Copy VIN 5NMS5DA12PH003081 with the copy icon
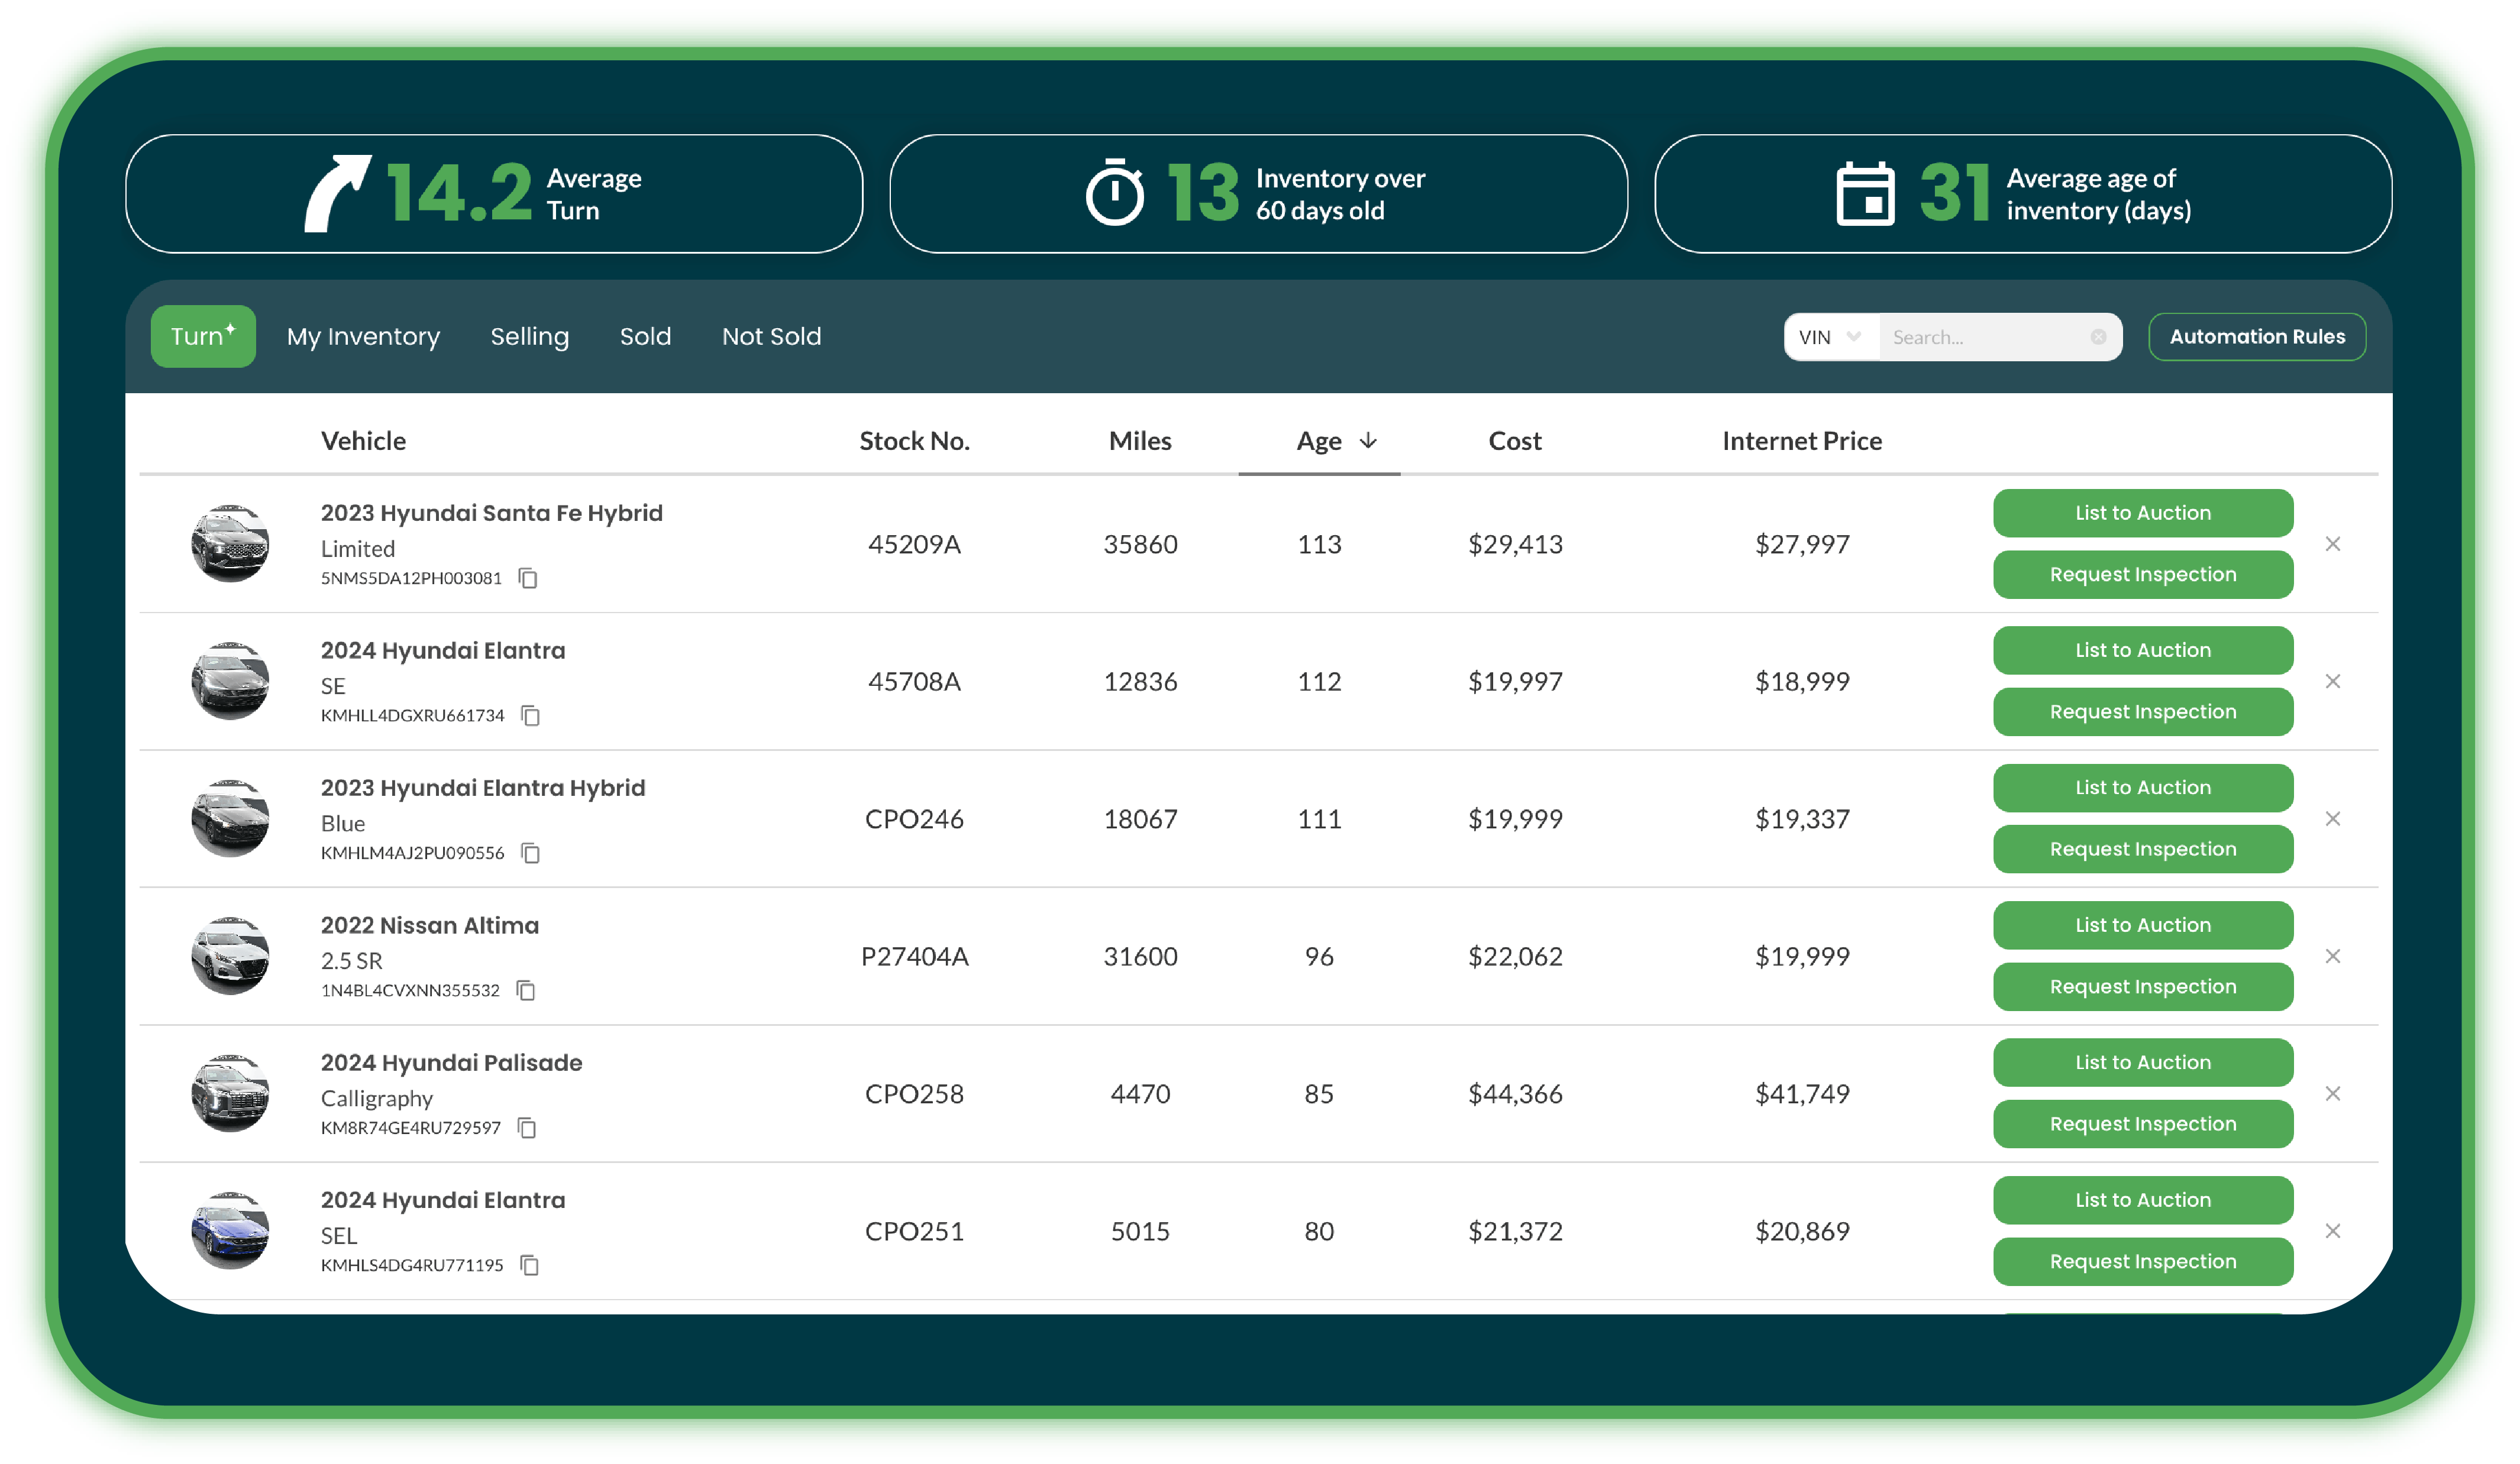Viewport: 2520px width, 1464px height. [528, 578]
